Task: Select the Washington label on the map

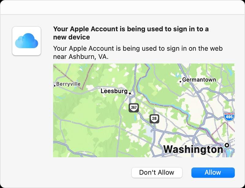Action: (x=193, y=149)
